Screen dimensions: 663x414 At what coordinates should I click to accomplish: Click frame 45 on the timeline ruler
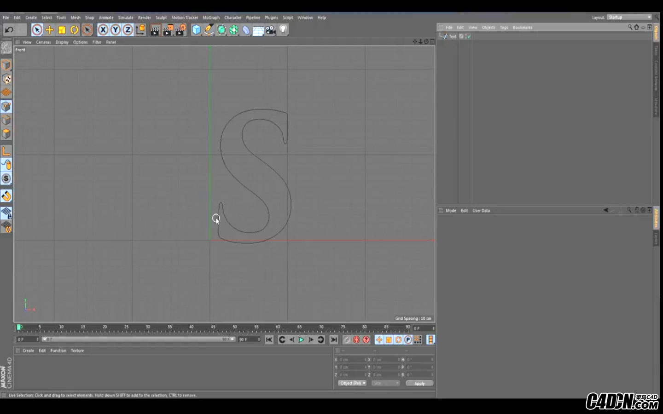(x=213, y=328)
